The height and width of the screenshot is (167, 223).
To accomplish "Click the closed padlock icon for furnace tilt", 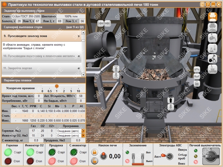I will [x=94, y=153].
